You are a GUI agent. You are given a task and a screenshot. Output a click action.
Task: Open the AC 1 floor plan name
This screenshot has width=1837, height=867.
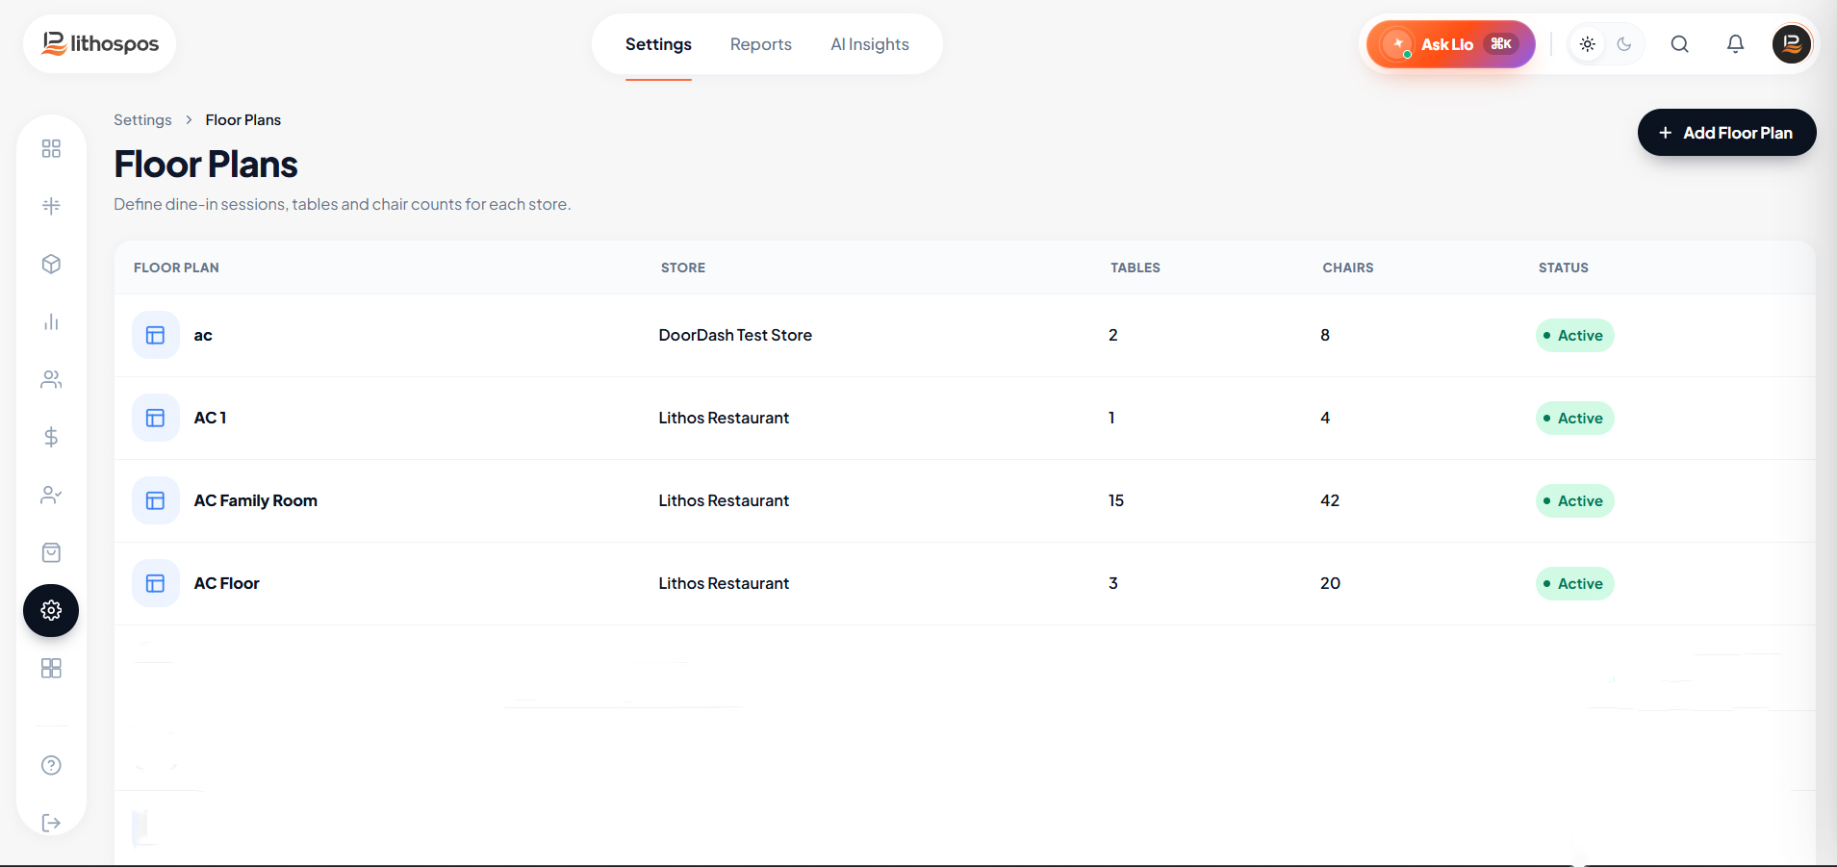click(x=210, y=418)
